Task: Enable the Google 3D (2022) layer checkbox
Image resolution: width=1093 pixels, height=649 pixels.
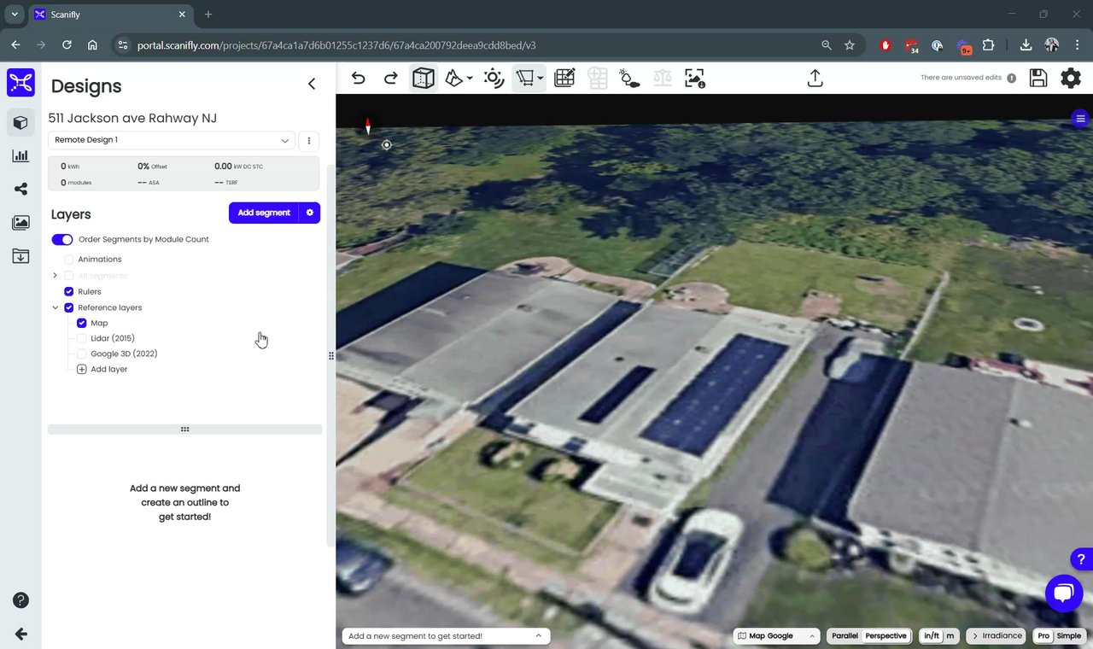Action: [x=82, y=354]
